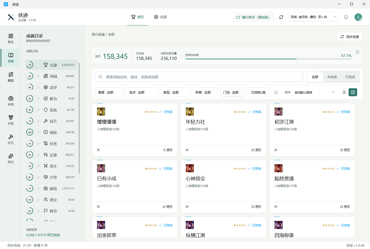
Task: Select the 武学 category row
Action: (x=52, y=87)
